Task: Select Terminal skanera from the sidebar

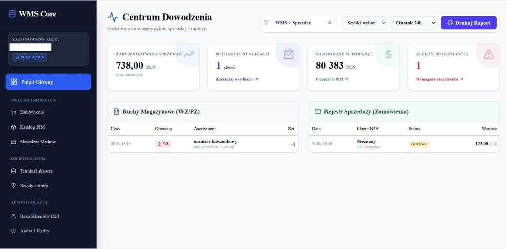Action: [x=36, y=171]
